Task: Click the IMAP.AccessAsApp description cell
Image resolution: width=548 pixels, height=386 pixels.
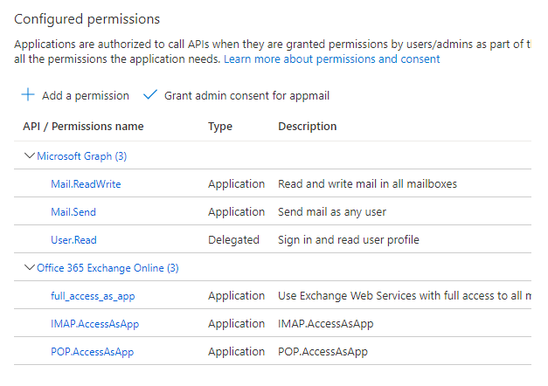Action: point(326,324)
